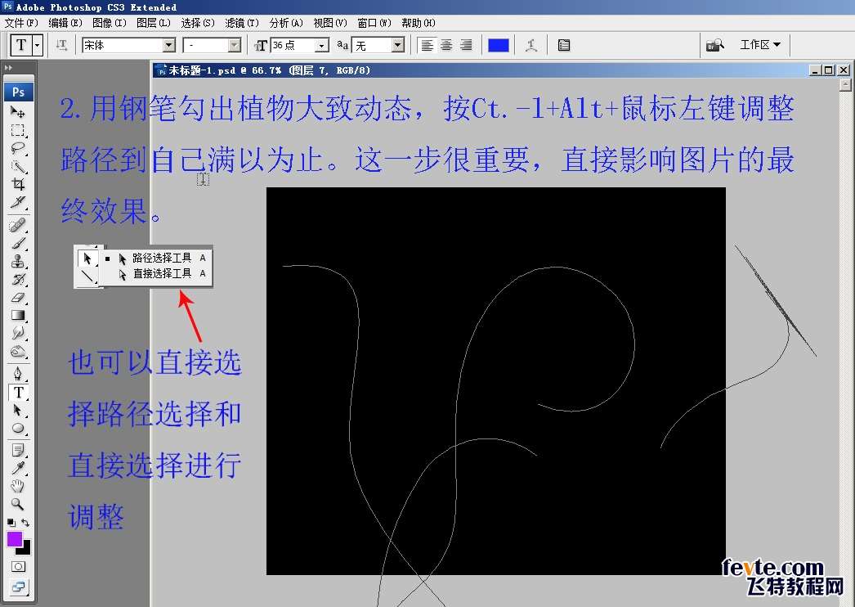Open the 图层 menu
The width and height of the screenshot is (855, 607).
tap(154, 23)
